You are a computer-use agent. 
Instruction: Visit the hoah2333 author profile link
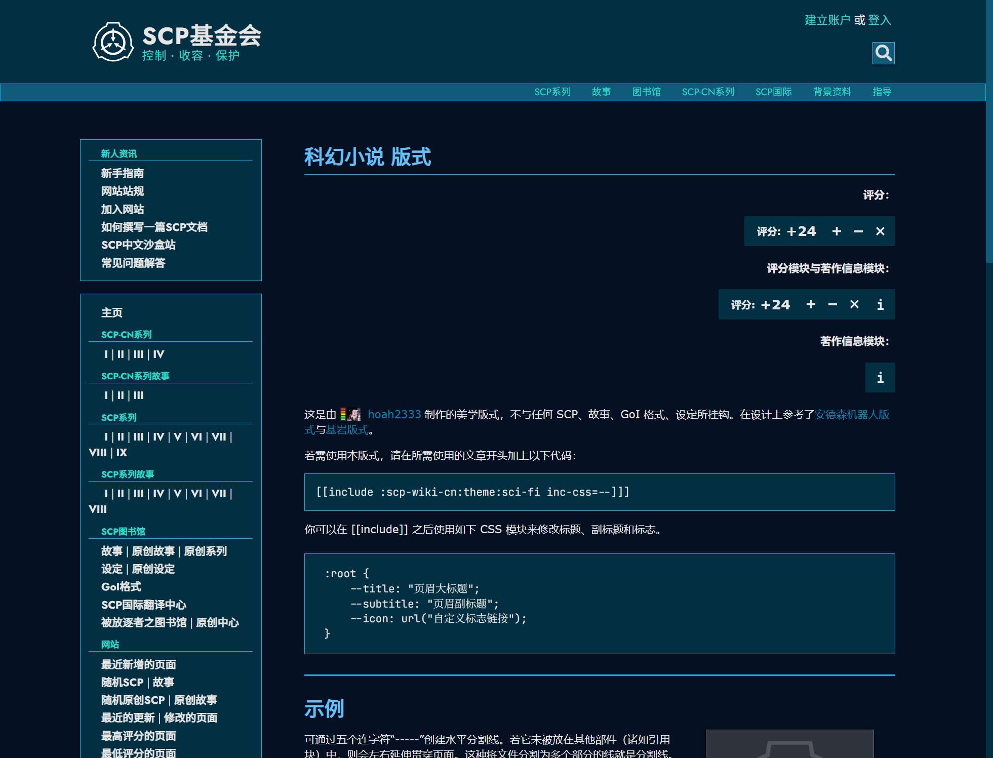[x=394, y=415]
